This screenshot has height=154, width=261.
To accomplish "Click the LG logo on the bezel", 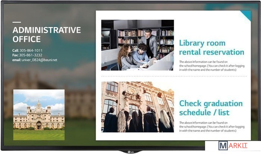I will click(x=130, y=151).
